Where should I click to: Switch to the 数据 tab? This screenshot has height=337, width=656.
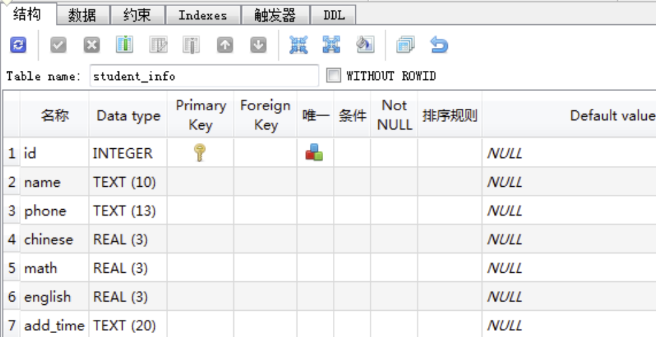82,14
